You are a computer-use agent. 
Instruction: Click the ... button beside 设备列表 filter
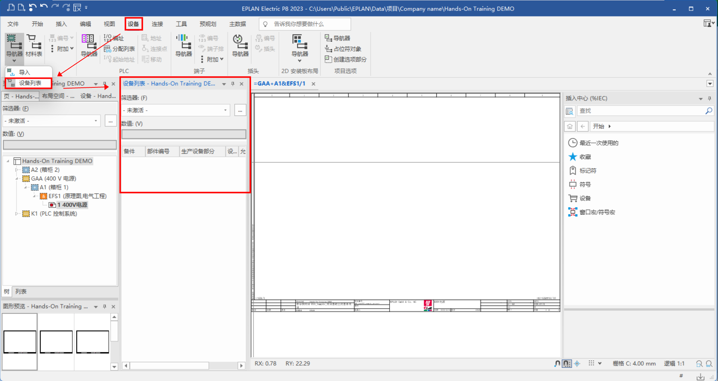pyautogui.click(x=240, y=110)
